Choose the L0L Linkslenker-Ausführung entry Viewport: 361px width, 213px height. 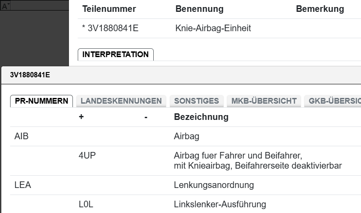86,204
